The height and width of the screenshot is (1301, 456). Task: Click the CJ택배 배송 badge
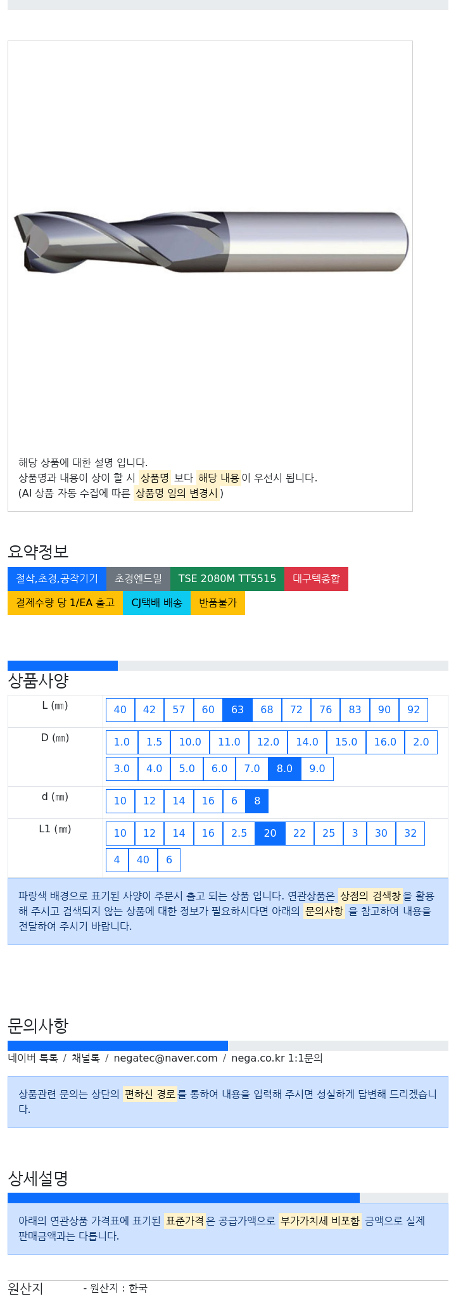[156, 603]
